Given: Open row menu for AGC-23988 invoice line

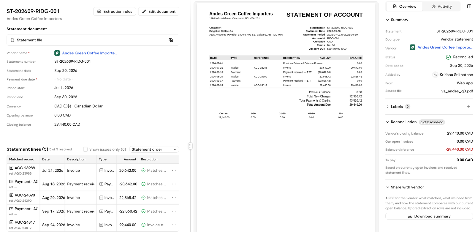Looking at the screenshot, I should 174,171.
